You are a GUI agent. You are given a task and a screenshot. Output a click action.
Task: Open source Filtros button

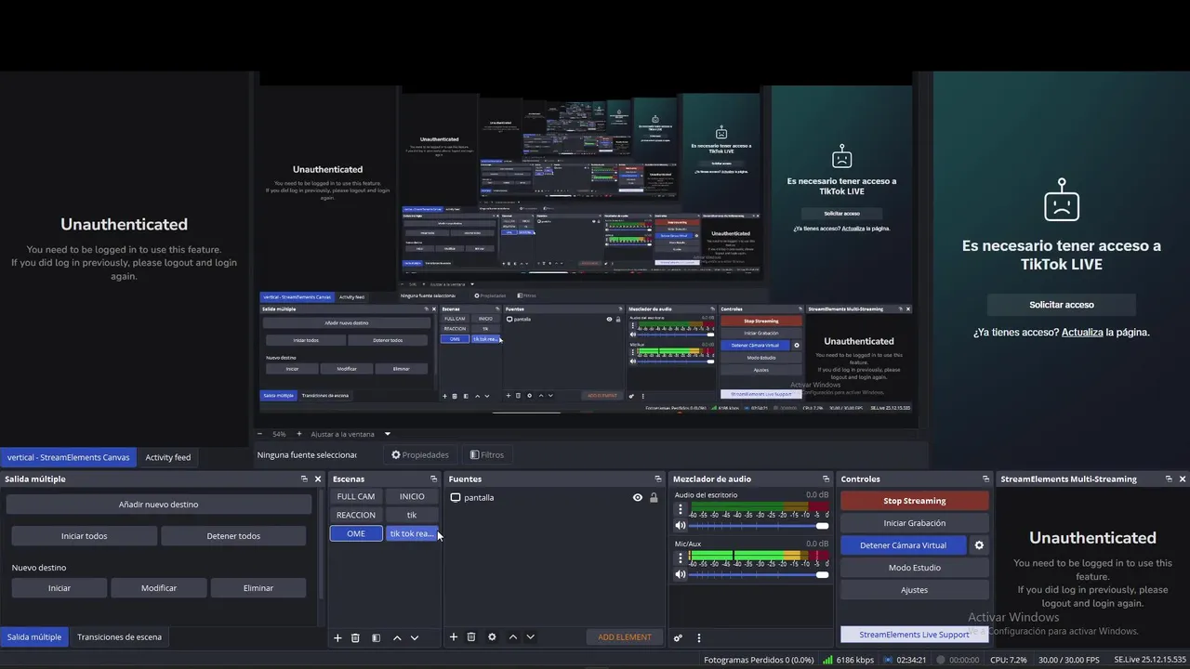pyautogui.click(x=487, y=455)
